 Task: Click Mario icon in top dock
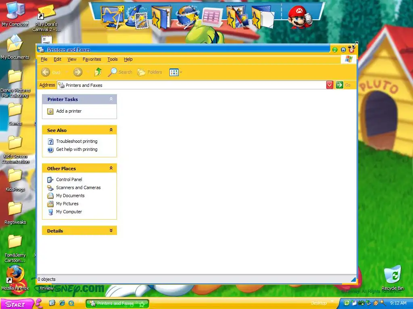click(x=300, y=17)
